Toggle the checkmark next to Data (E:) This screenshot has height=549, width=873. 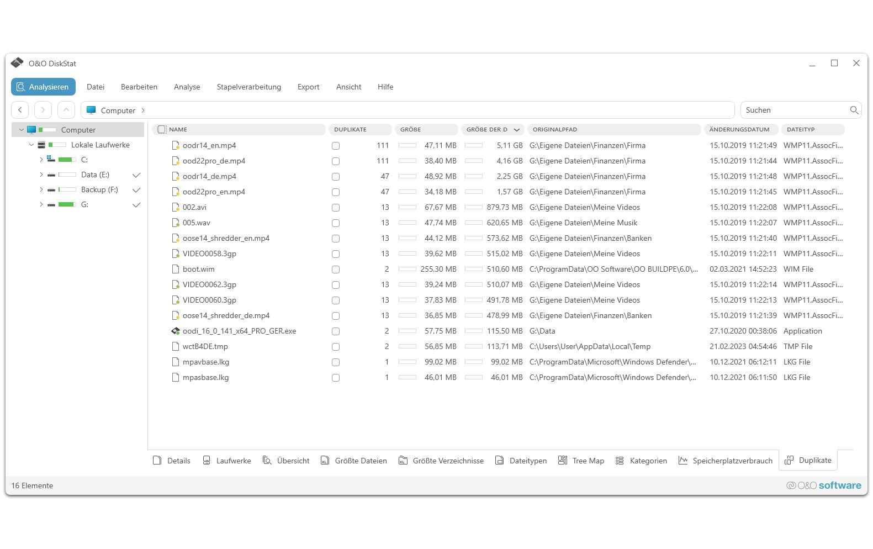coord(136,175)
